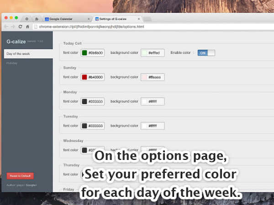Open Today Cell green font color swatch
Viewport: 274px width, 205px height.
(84, 53)
